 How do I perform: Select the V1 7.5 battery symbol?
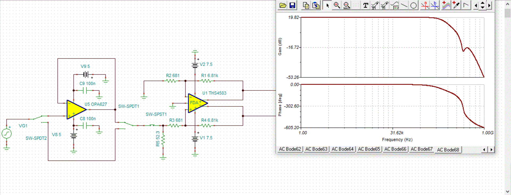click(195, 138)
